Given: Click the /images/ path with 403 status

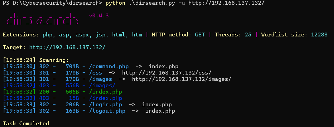Looking at the screenshot, I should tap(102, 86).
